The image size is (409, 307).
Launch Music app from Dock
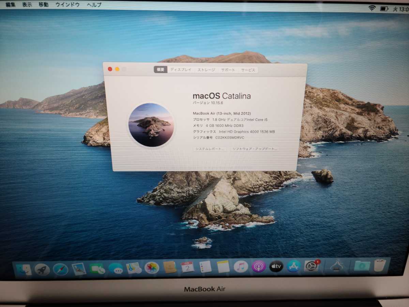[241, 266]
